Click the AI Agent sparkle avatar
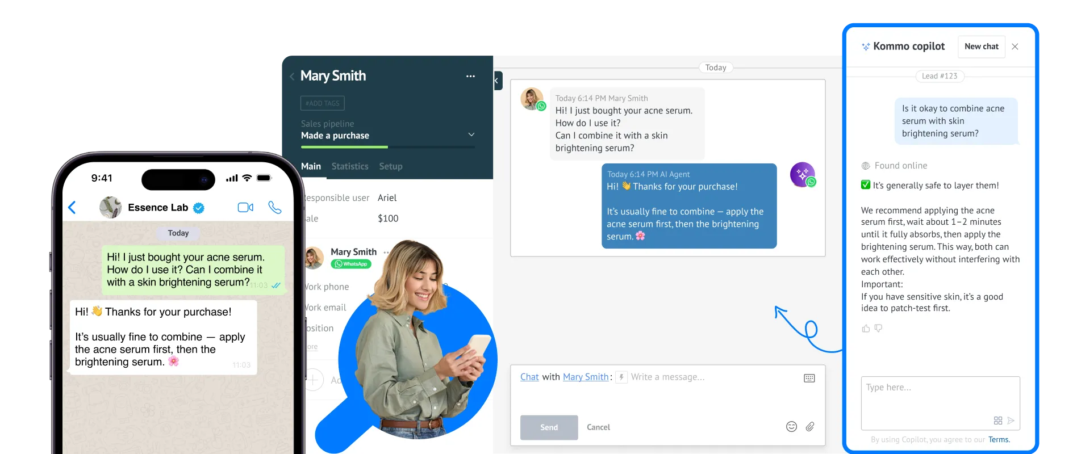 (x=802, y=174)
